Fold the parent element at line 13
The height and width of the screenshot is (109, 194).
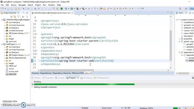(x=37, y=34)
